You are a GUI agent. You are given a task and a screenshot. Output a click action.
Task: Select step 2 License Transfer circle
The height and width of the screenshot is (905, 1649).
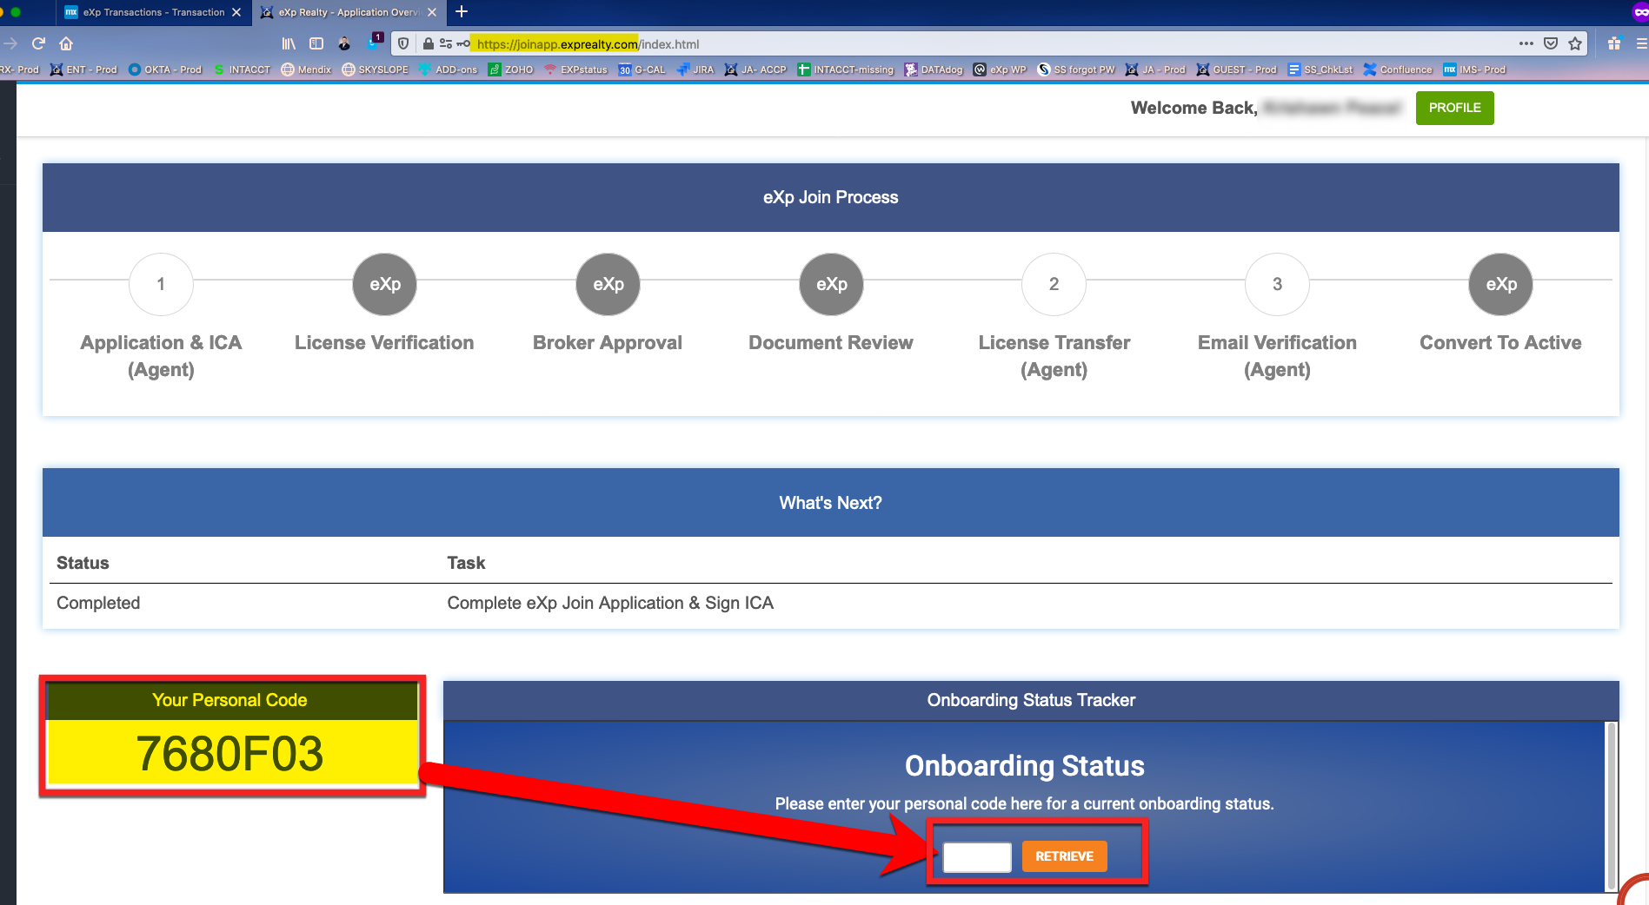pyautogui.click(x=1054, y=284)
